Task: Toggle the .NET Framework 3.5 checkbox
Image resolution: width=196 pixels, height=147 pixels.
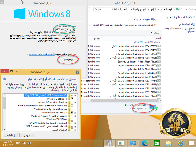Action: pos(72,95)
